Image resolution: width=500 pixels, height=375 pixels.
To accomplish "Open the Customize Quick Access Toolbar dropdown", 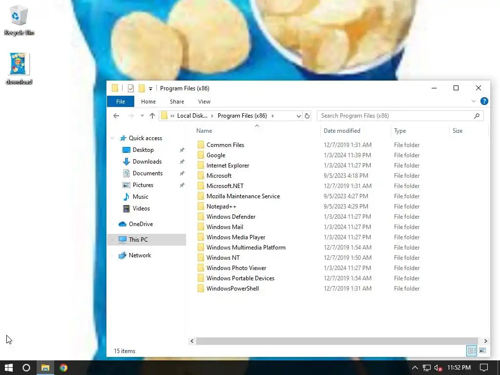I will pos(150,89).
